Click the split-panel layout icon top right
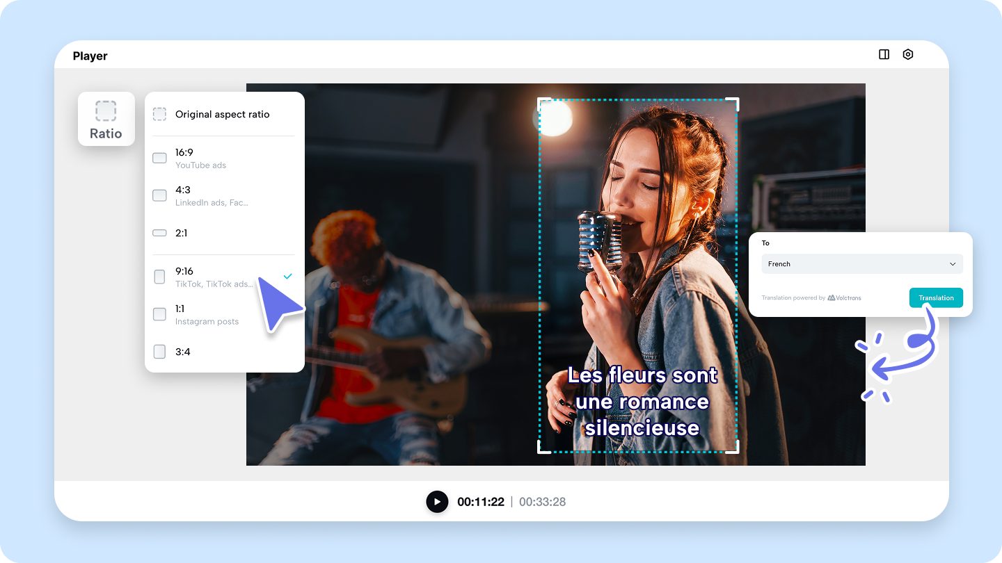1002x563 pixels. 884,54
